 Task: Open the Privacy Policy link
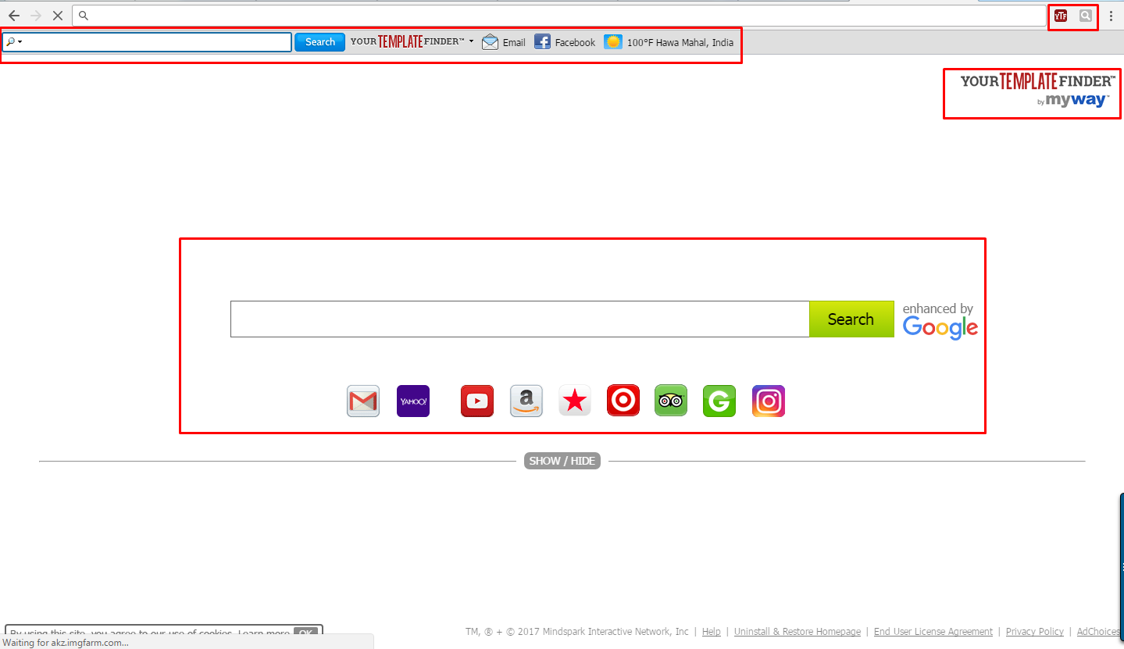pyautogui.click(x=1035, y=632)
